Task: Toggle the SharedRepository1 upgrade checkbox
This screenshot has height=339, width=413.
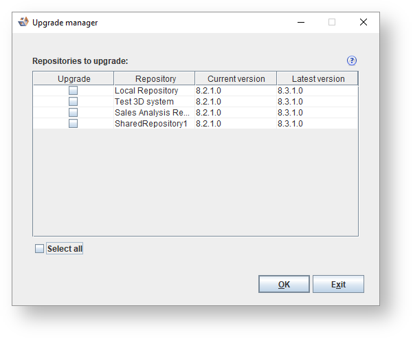Action: pyautogui.click(x=73, y=124)
